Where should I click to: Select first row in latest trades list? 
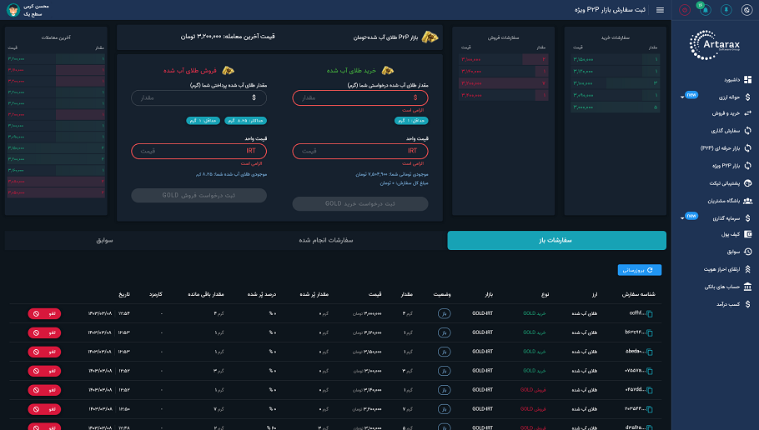coord(56,59)
